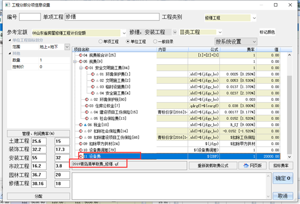This screenshot has height=204, width=300.
Task: Click the 管理、利润费率(%) button
Action: pyautogui.click(x=38, y=133)
